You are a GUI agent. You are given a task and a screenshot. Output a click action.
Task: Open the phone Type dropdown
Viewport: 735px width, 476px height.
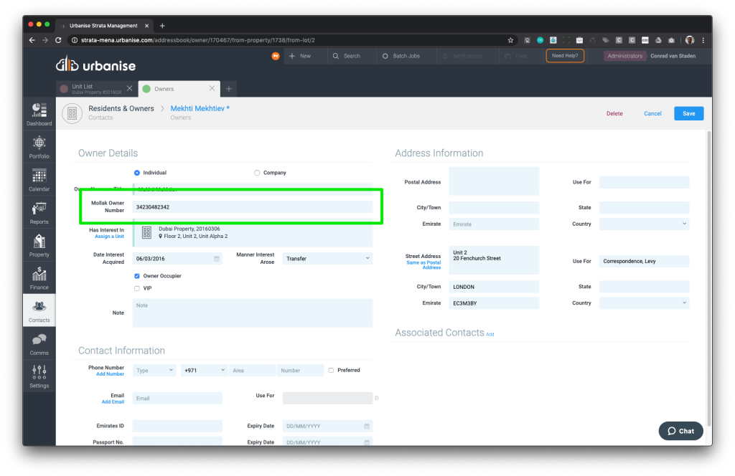tap(154, 371)
